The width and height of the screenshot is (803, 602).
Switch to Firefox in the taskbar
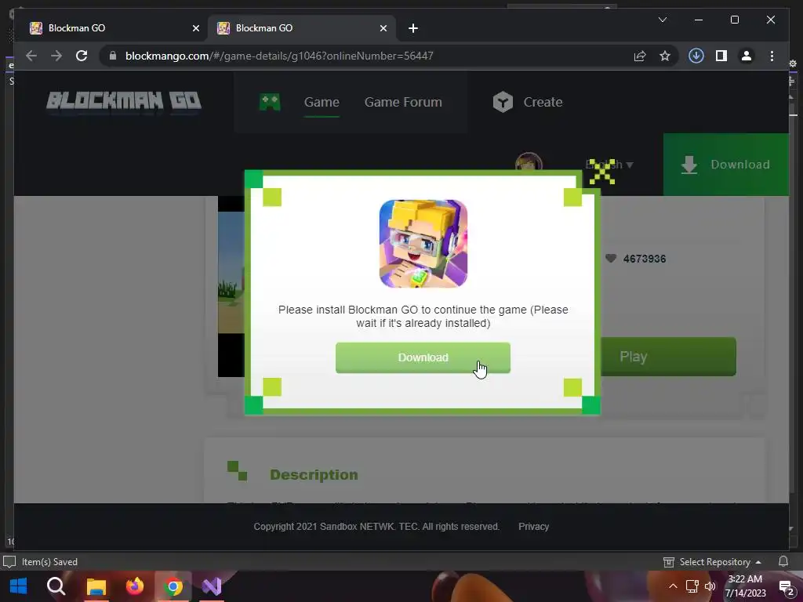click(135, 586)
